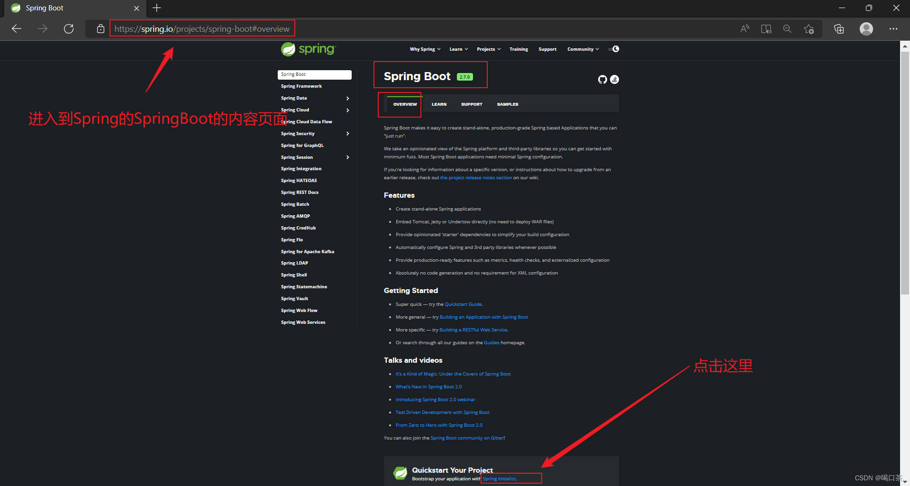This screenshot has height=486, width=910.
Task: Select Spring Boot in the sidebar
Action: tap(315, 74)
